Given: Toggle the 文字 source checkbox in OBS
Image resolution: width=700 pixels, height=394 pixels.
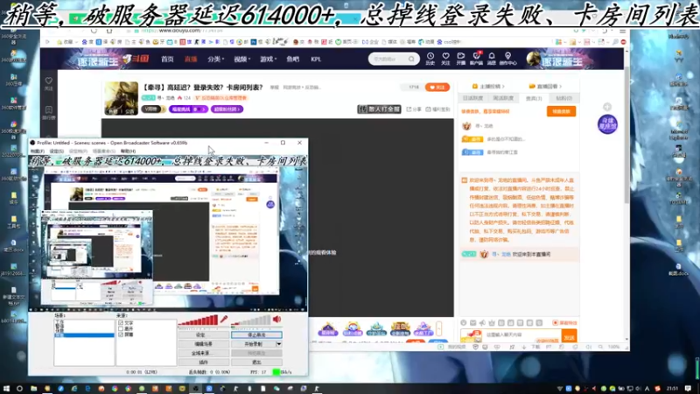Looking at the screenshot, I should tap(121, 322).
